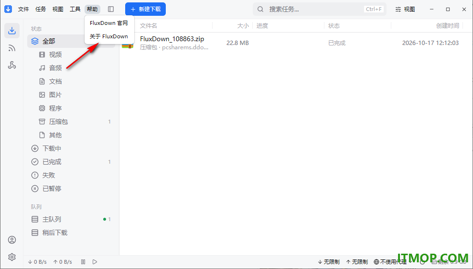Click the 已完成 status cell
Screen dimensions: 473x269
pos(337,43)
